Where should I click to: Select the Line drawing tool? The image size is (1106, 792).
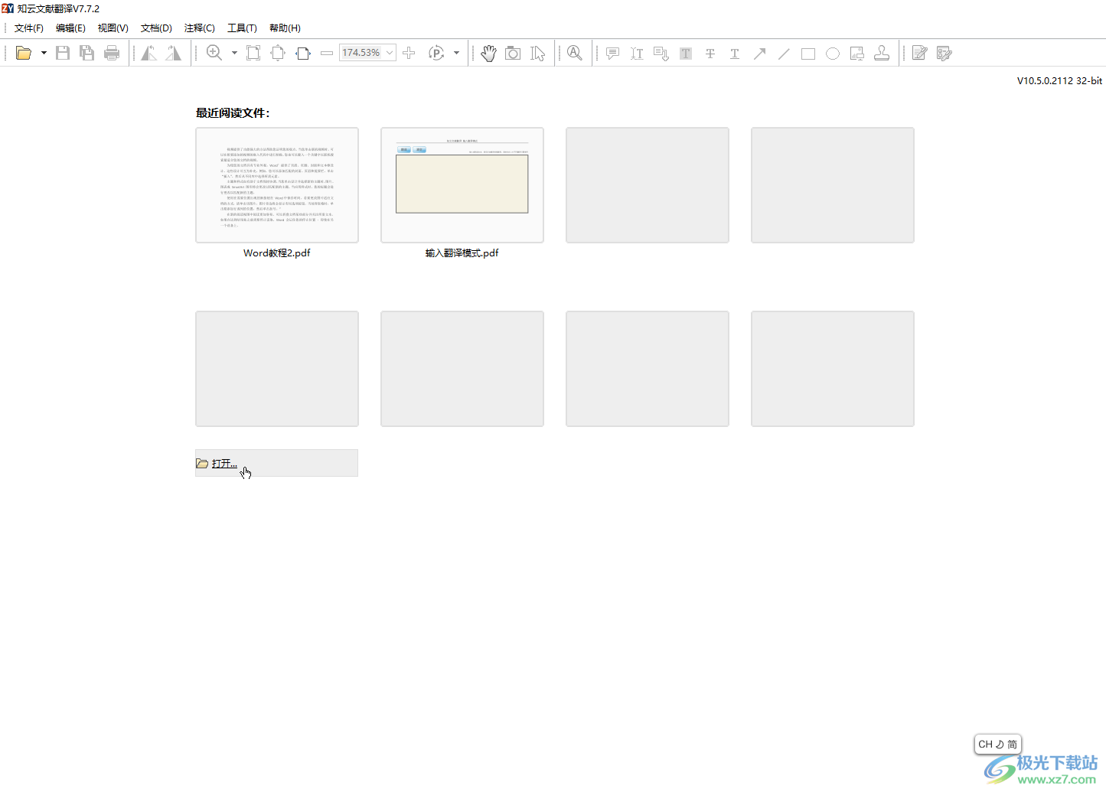point(784,53)
